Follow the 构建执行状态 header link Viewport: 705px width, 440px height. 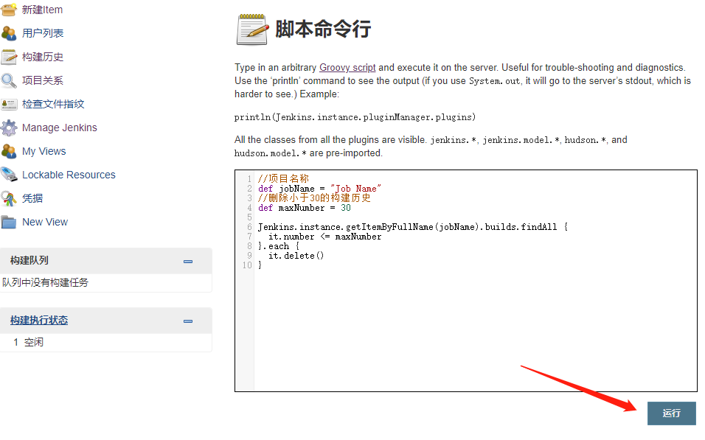click(x=39, y=321)
